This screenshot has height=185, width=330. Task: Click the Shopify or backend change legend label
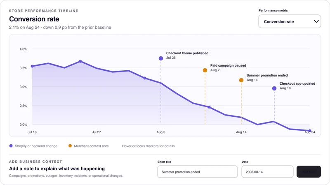tap(36, 146)
